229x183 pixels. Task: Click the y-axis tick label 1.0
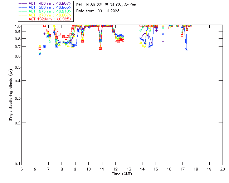tap(18, 26)
